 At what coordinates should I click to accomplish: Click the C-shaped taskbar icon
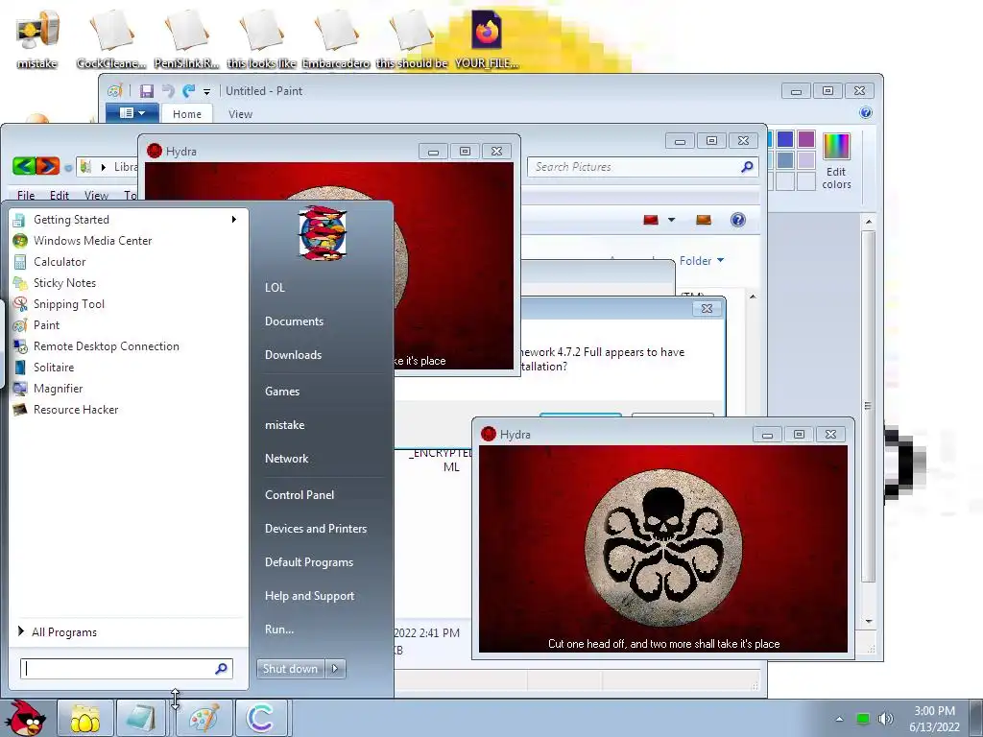coord(261,718)
